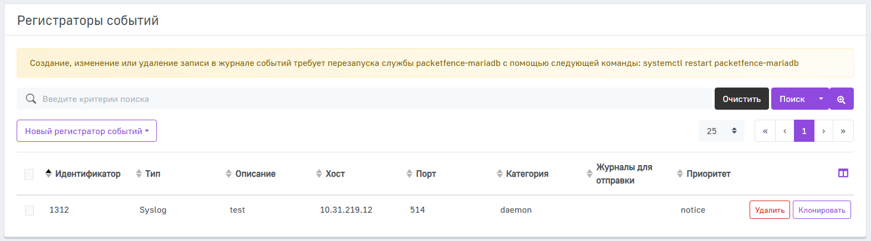The height and width of the screenshot is (241, 871).
Task: Click Клонировать to clone entry 1312
Action: (x=822, y=210)
